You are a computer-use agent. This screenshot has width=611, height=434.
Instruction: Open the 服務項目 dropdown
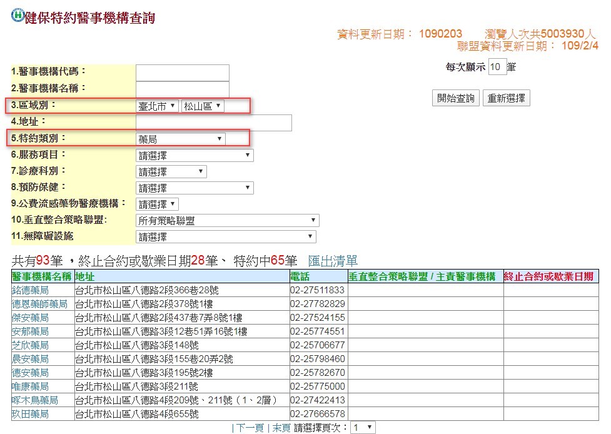[x=194, y=155]
